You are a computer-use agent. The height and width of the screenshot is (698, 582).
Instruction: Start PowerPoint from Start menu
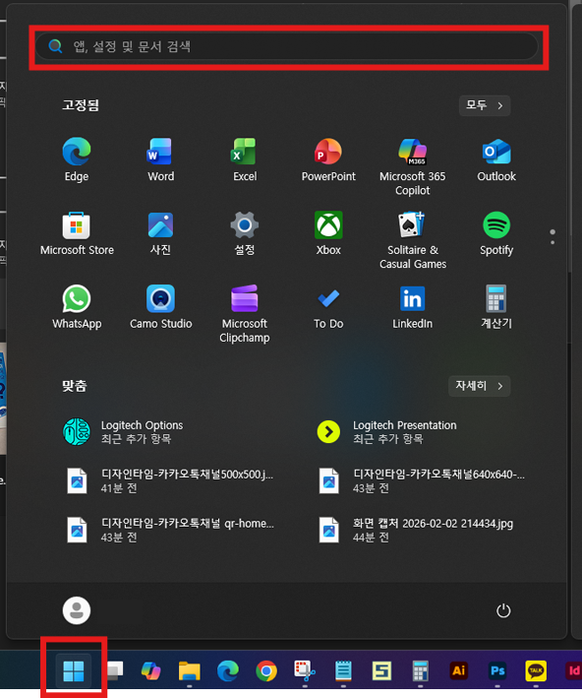[x=328, y=159]
